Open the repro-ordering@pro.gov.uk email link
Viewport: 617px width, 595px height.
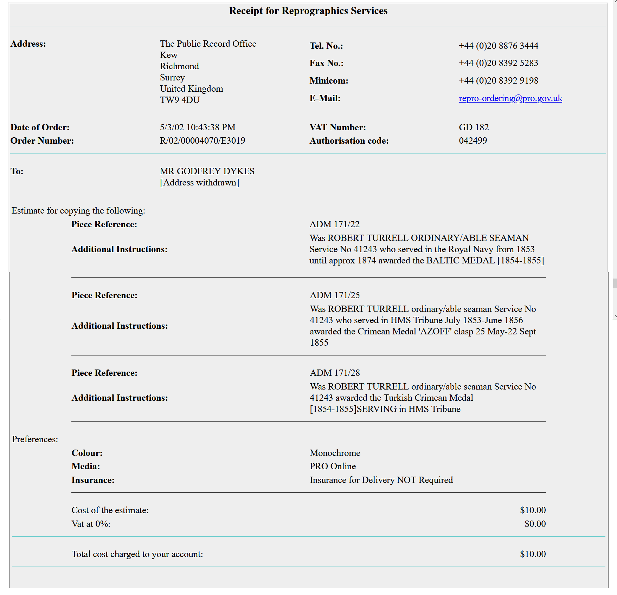click(x=510, y=98)
